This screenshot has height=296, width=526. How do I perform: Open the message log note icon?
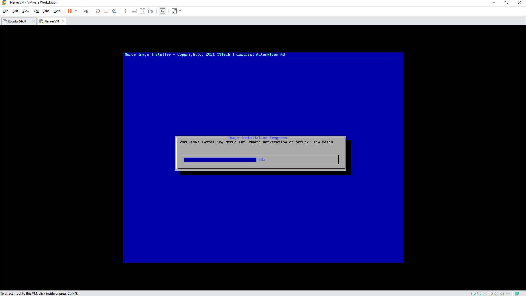tap(517, 294)
